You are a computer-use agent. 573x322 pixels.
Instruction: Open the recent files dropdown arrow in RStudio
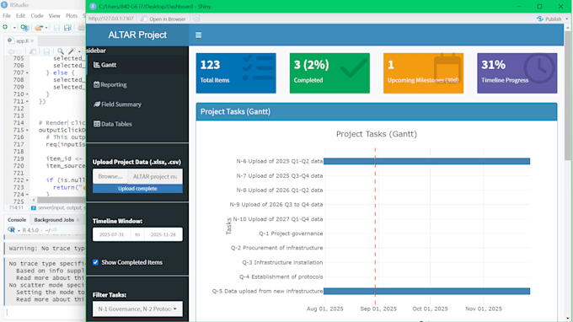click(46, 28)
